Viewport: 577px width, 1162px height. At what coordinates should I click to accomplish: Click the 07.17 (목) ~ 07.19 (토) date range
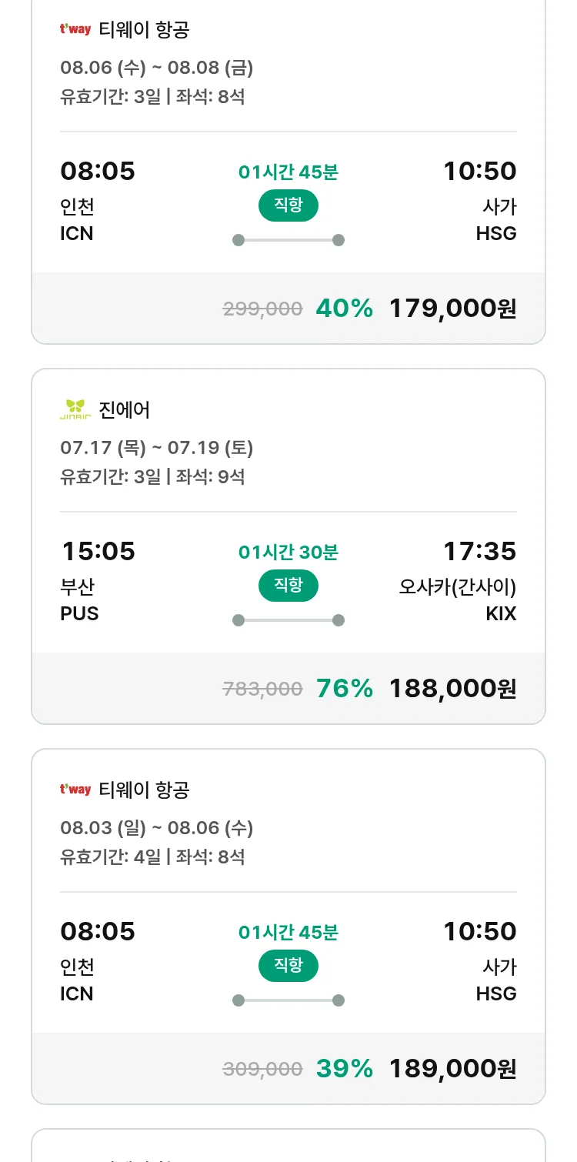157,448
